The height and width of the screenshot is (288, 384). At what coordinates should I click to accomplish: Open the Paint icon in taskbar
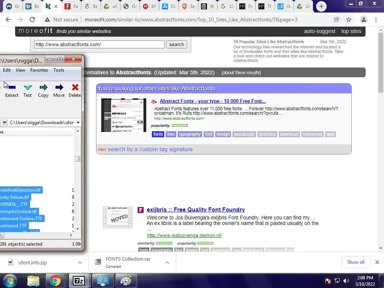pos(126,280)
